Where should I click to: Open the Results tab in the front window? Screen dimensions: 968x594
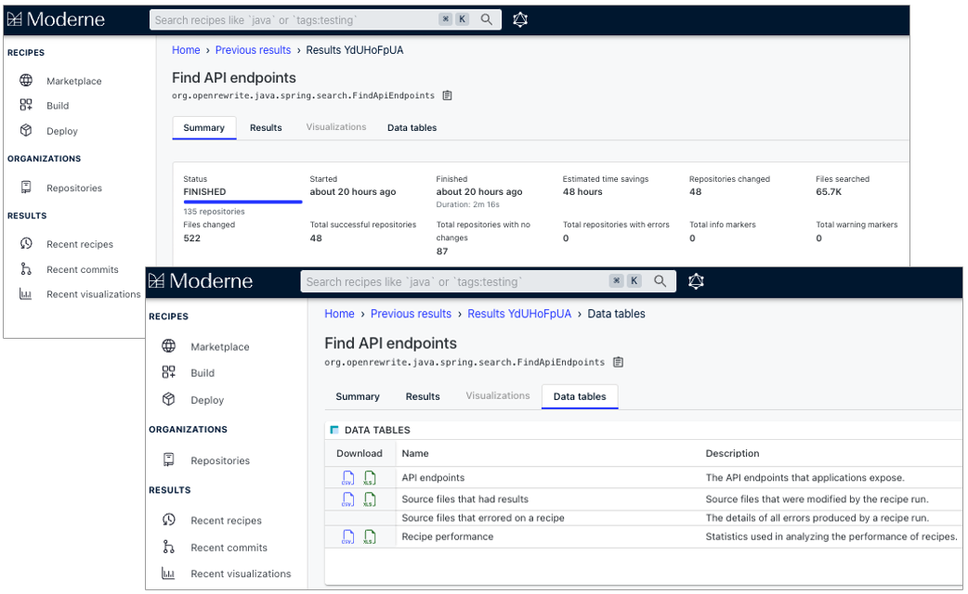[x=423, y=396]
